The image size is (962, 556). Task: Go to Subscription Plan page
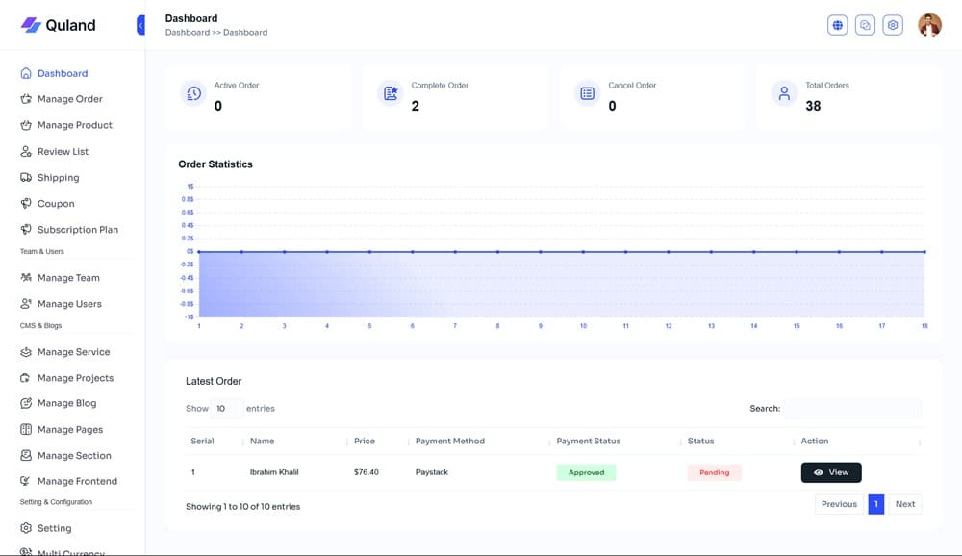[x=77, y=230]
